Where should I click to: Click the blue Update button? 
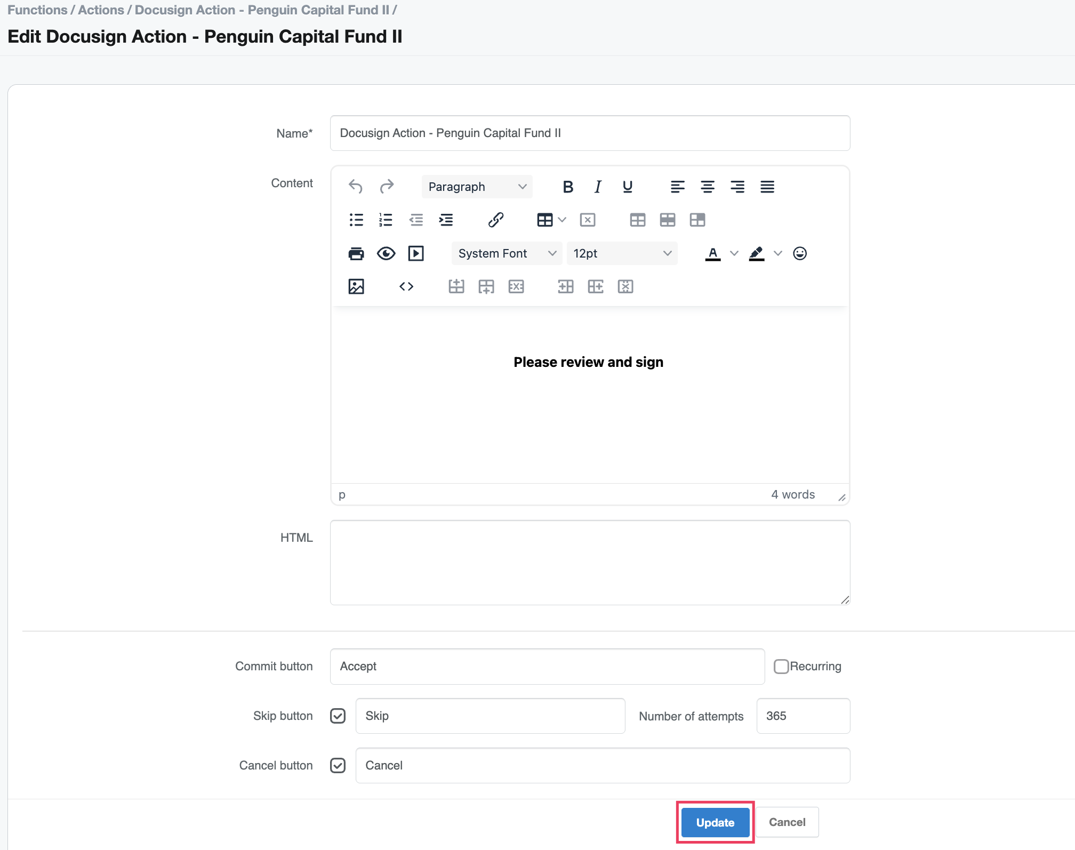pos(715,822)
